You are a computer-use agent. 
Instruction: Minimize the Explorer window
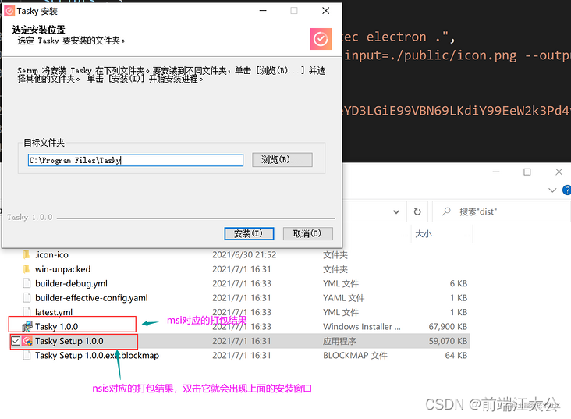point(496,172)
